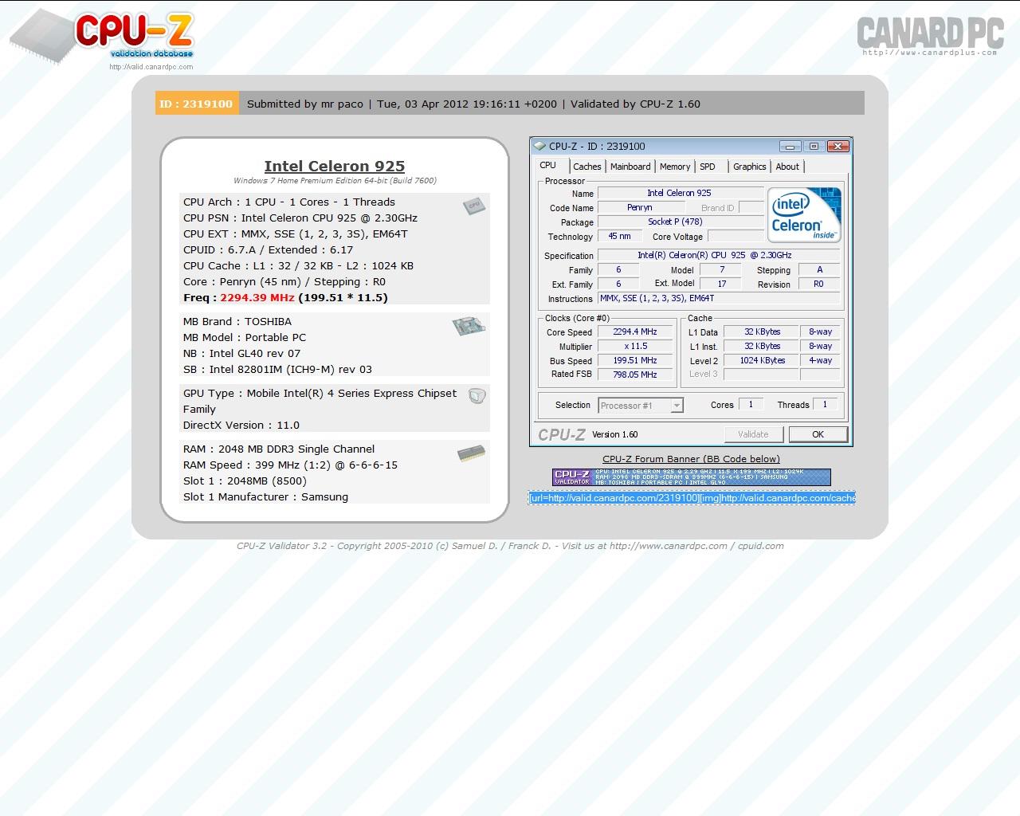Click the RAM stick icon beside RAM row
This screenshot has width=1020, height=816.
[471, 453]
